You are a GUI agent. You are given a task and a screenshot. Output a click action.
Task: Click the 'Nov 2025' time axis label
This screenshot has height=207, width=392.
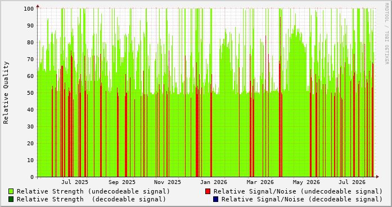(x=167, y=182)
